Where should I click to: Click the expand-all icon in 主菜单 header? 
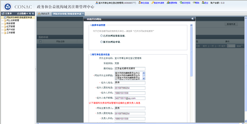(x=30, y=14)
